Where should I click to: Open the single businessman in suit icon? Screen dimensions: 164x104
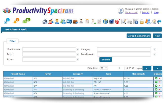(57, 22)
